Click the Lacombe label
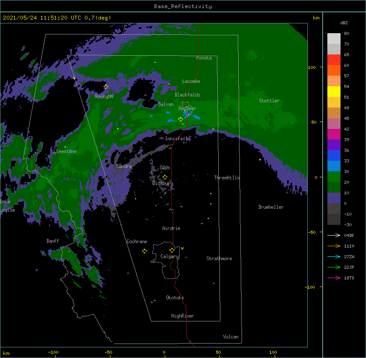This screenshot has width=366, height=358. pos(191,81)
